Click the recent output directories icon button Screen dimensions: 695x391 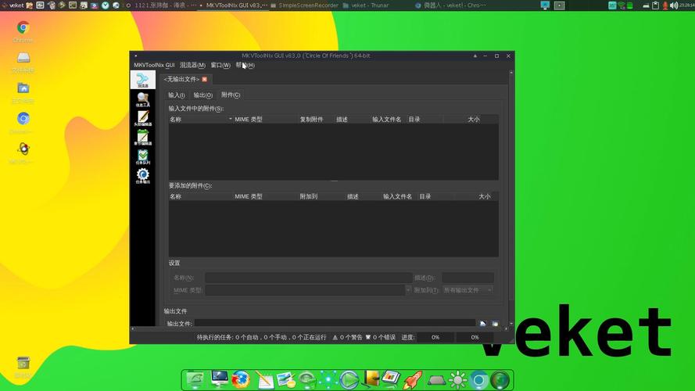coord(495,324)
